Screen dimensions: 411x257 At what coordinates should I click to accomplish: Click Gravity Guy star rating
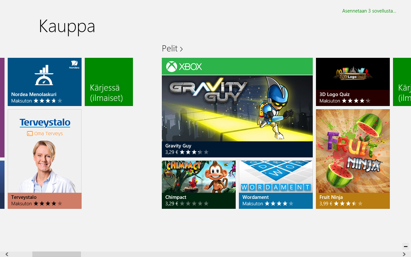[194, 152]
